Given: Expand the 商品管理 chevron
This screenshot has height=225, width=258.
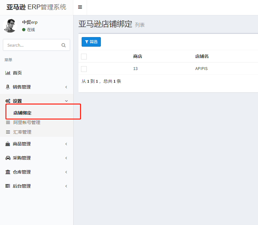Looking at the screenshot, I should [66, 144].
